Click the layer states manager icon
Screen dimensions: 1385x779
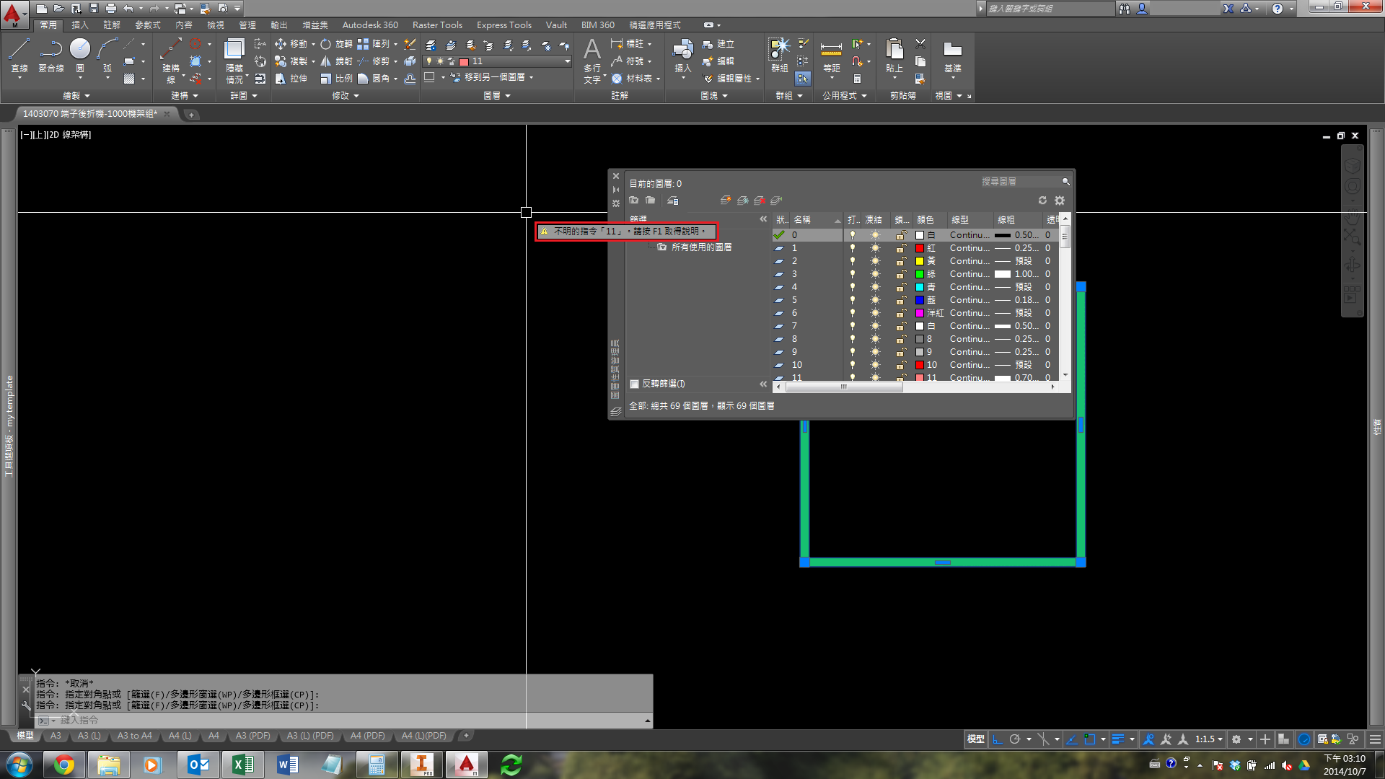click(x=673, y=201)
